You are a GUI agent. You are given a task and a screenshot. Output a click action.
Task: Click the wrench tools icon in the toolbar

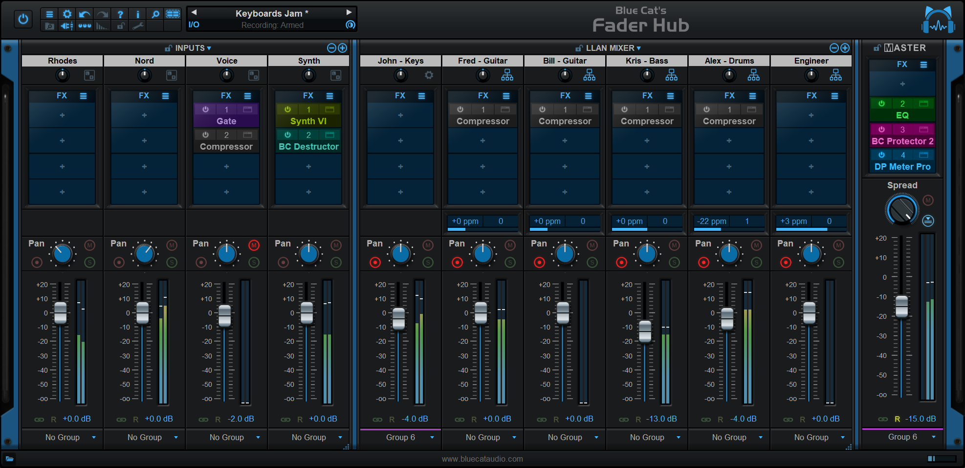pyautogui.click(x=137, y=26)
